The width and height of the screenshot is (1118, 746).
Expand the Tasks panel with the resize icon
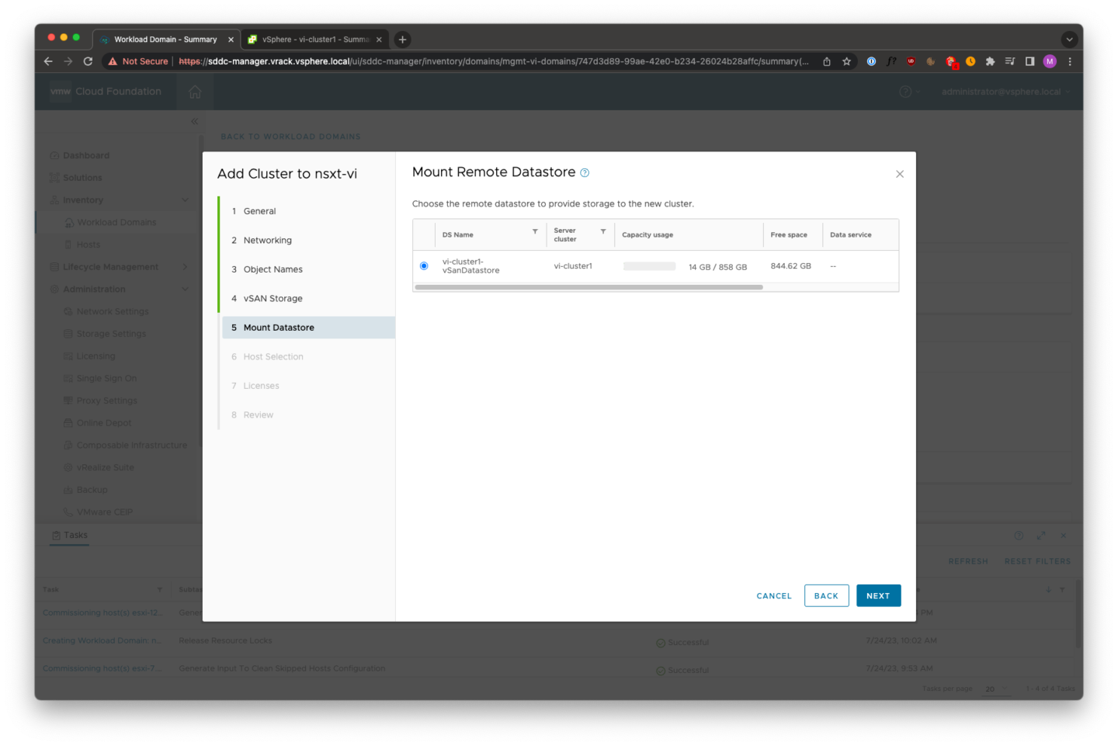[x=1041, y=535]
